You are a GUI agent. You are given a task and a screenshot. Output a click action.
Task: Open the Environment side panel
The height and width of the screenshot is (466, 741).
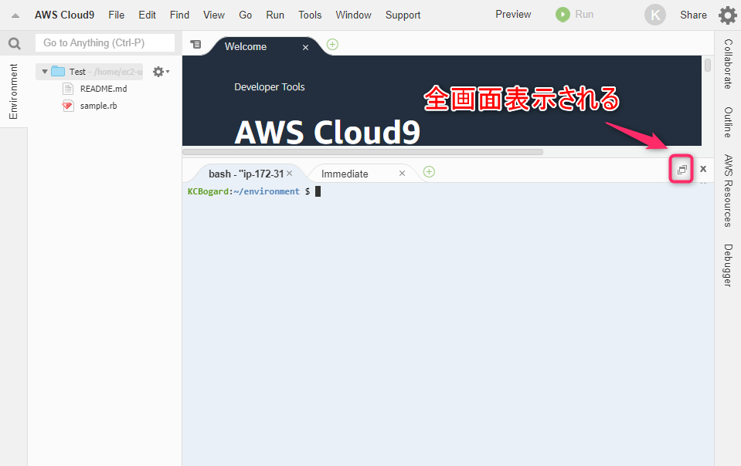[13, 92]
